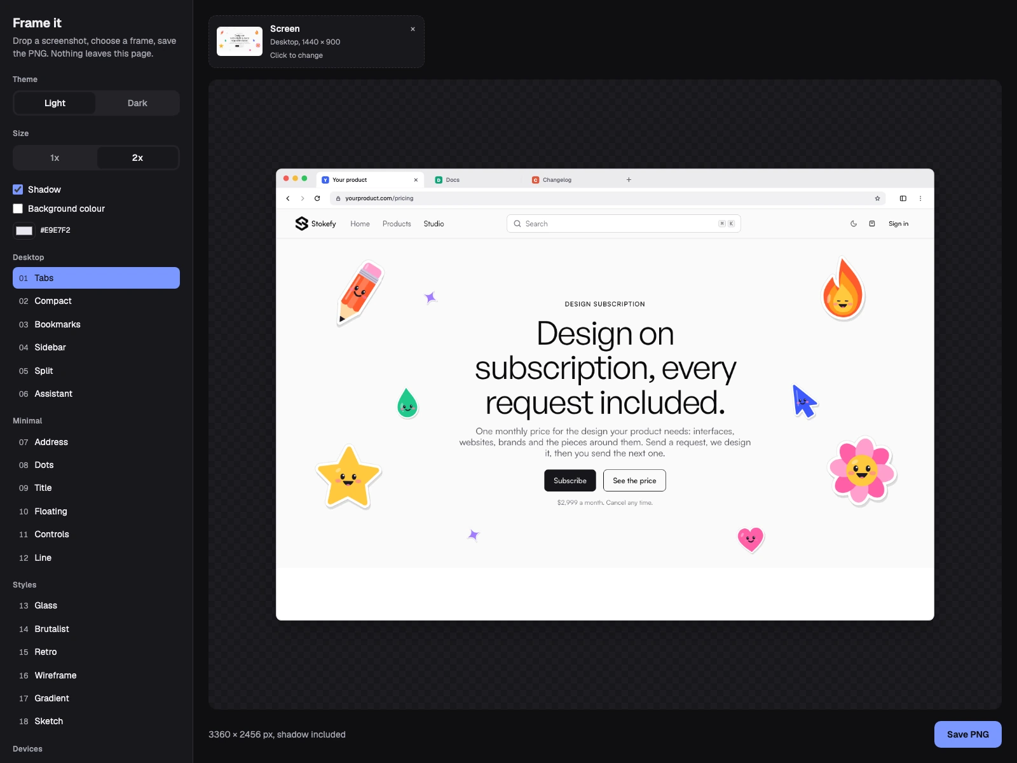Image resolution: width=1017 pixels, height=763 pixels.
Task: Click the search magnifier icon
Action: pos(517,224)
